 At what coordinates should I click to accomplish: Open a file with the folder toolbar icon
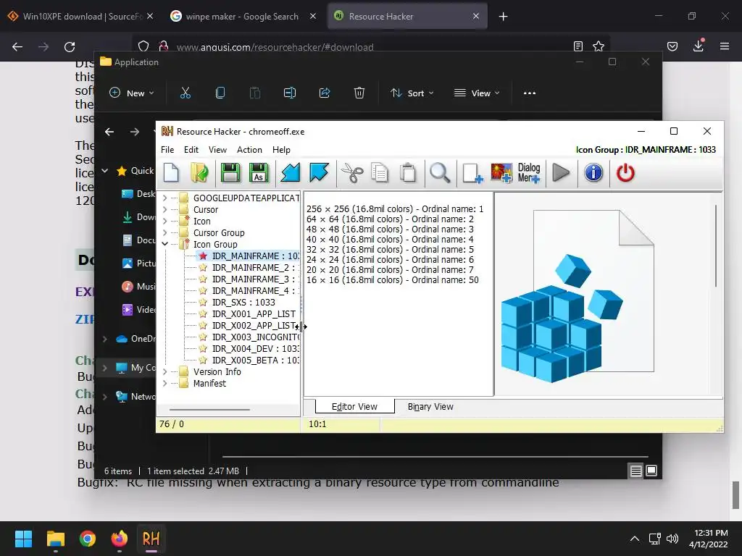(200, 173)
